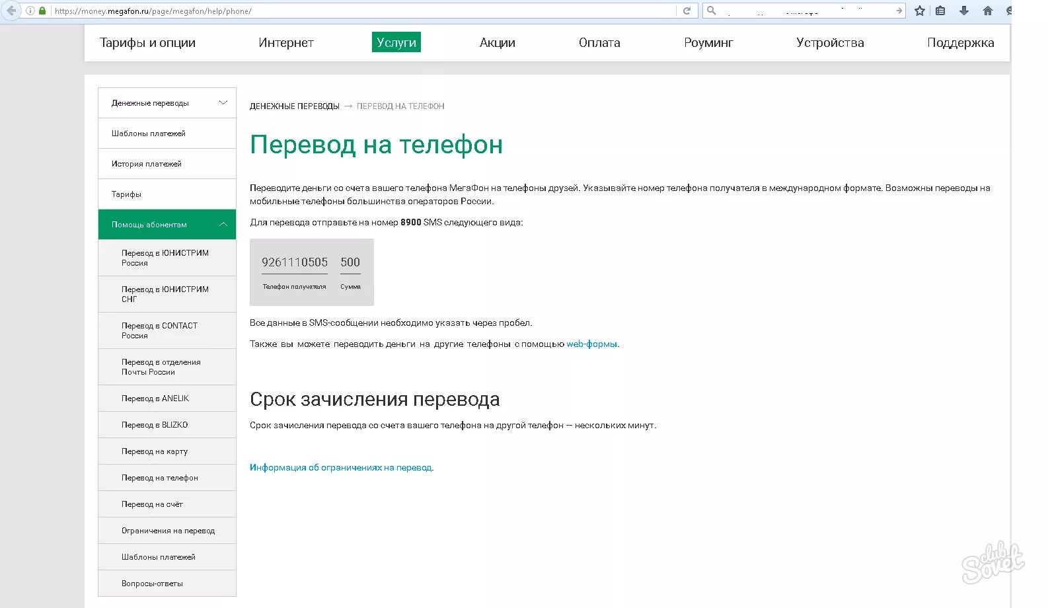
Task: Open Акции menu item
Action: click(498, 42)
